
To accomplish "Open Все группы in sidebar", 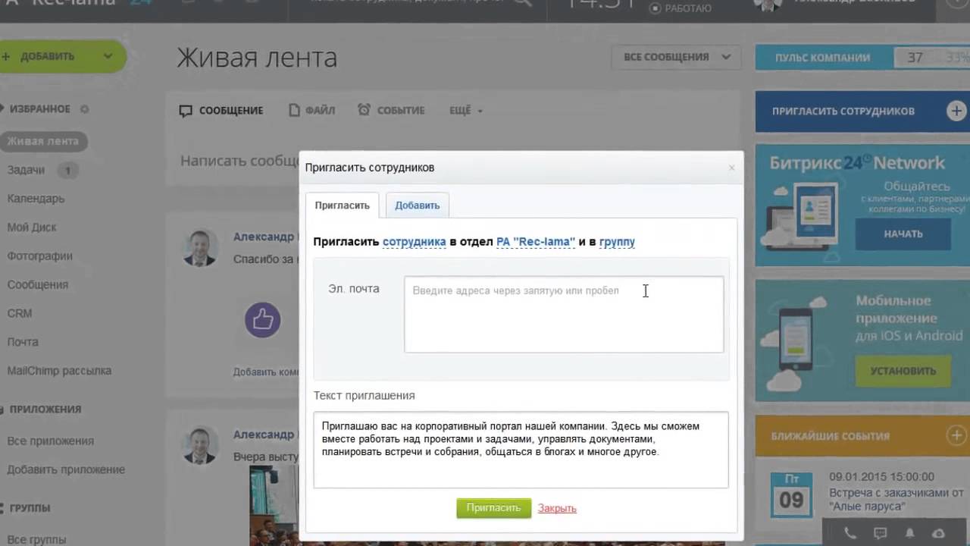I will pos(37,539).
